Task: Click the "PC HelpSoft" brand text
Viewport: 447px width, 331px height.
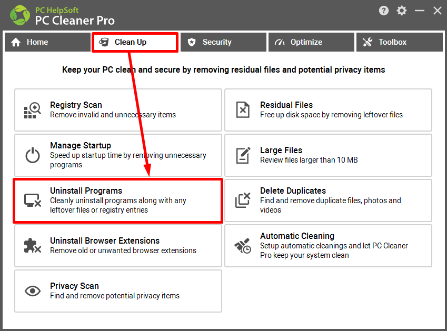Action: [x=57, y=10]
